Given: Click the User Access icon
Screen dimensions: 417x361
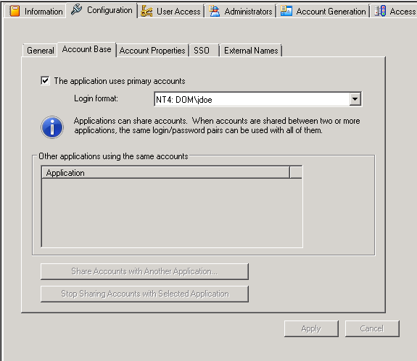Looking at the screenshot, I should click(x=146, y=11).
